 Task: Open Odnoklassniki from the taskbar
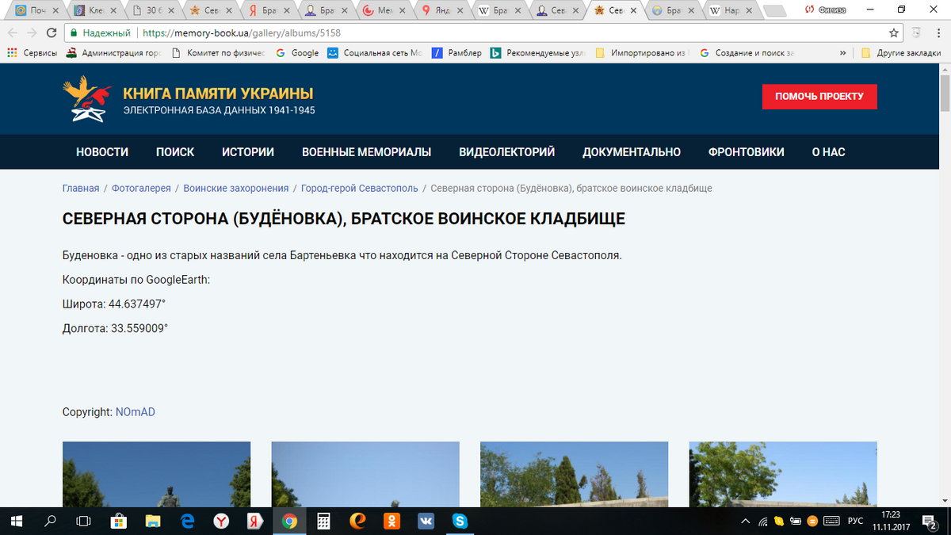pos(391,521)
